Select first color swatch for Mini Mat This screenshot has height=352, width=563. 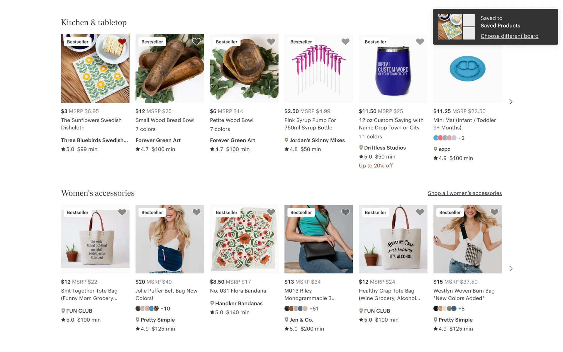[x=436, y=138]
